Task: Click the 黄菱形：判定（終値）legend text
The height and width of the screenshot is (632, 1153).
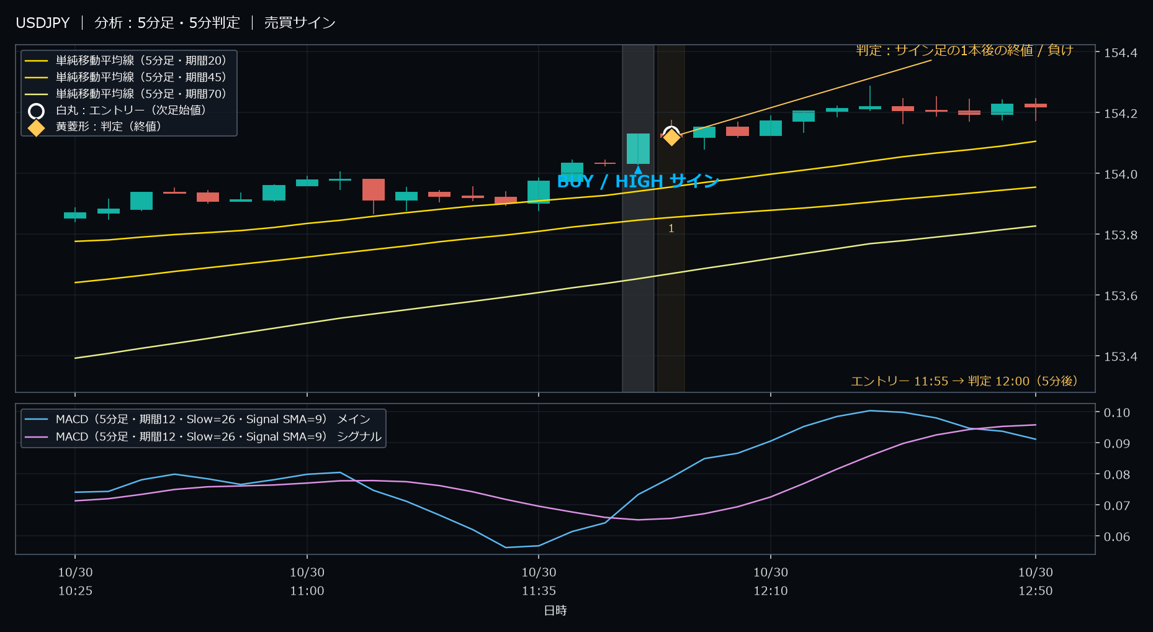Action: click(109, 127)
